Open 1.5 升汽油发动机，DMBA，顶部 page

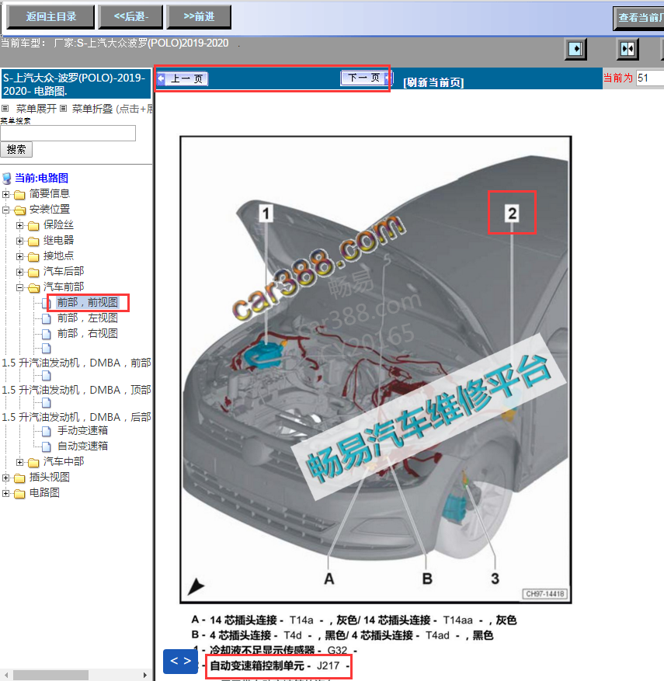(x=76, y=390)
